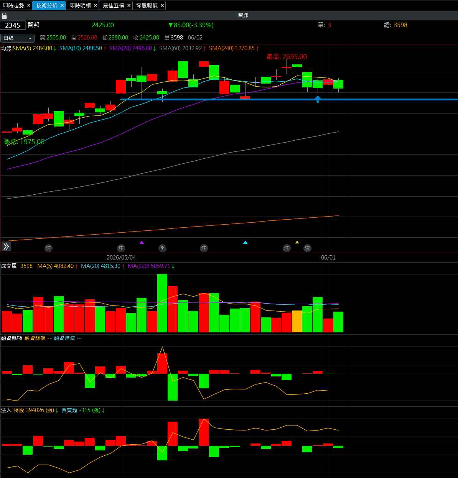Click the 持股 394026 (張) value

point(36,410)
